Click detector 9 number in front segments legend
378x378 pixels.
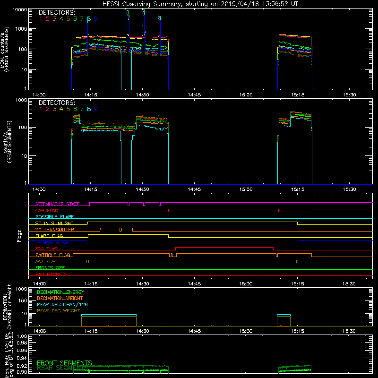click(96, 19)
